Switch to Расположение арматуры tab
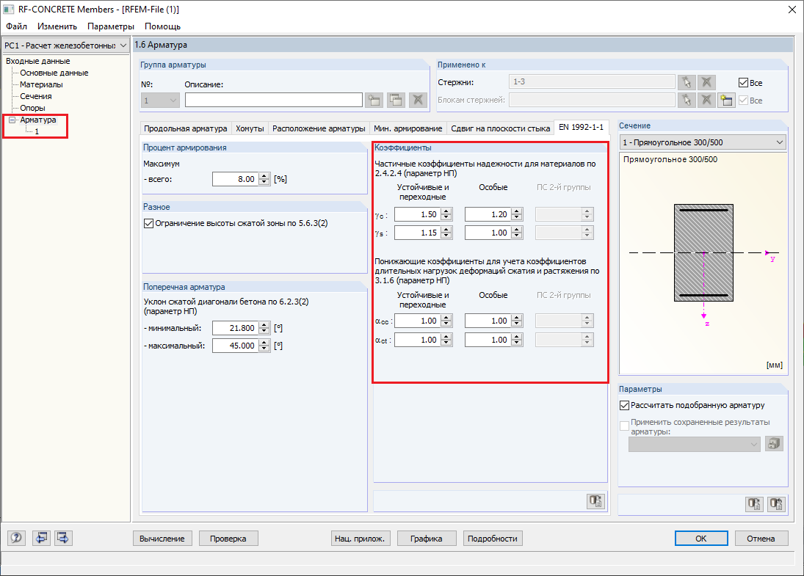 319,128
